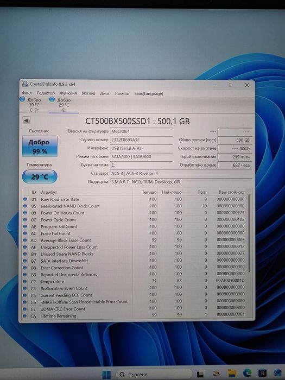Open the Редактор menu
The image size is (285, 380).
coord(46,93)
